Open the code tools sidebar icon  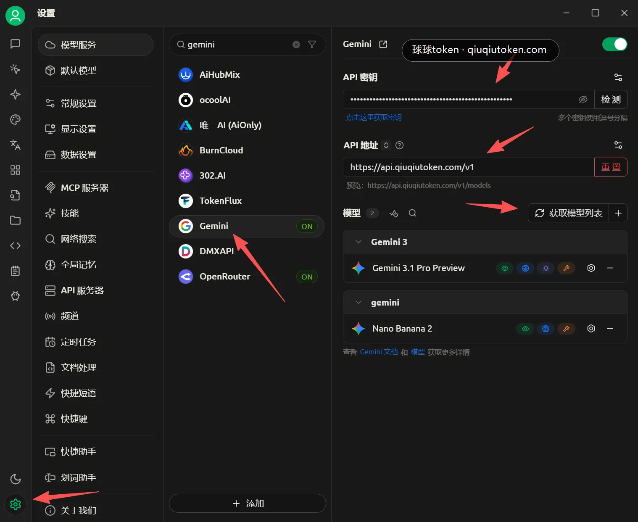[x=15, y=245]
